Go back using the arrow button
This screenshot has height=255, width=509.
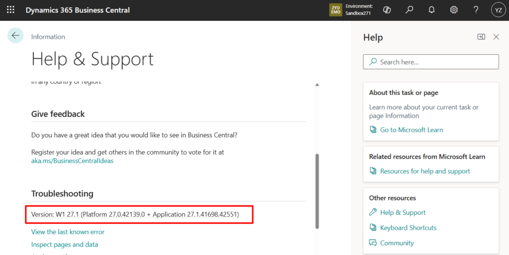click(x=15, y=35)
